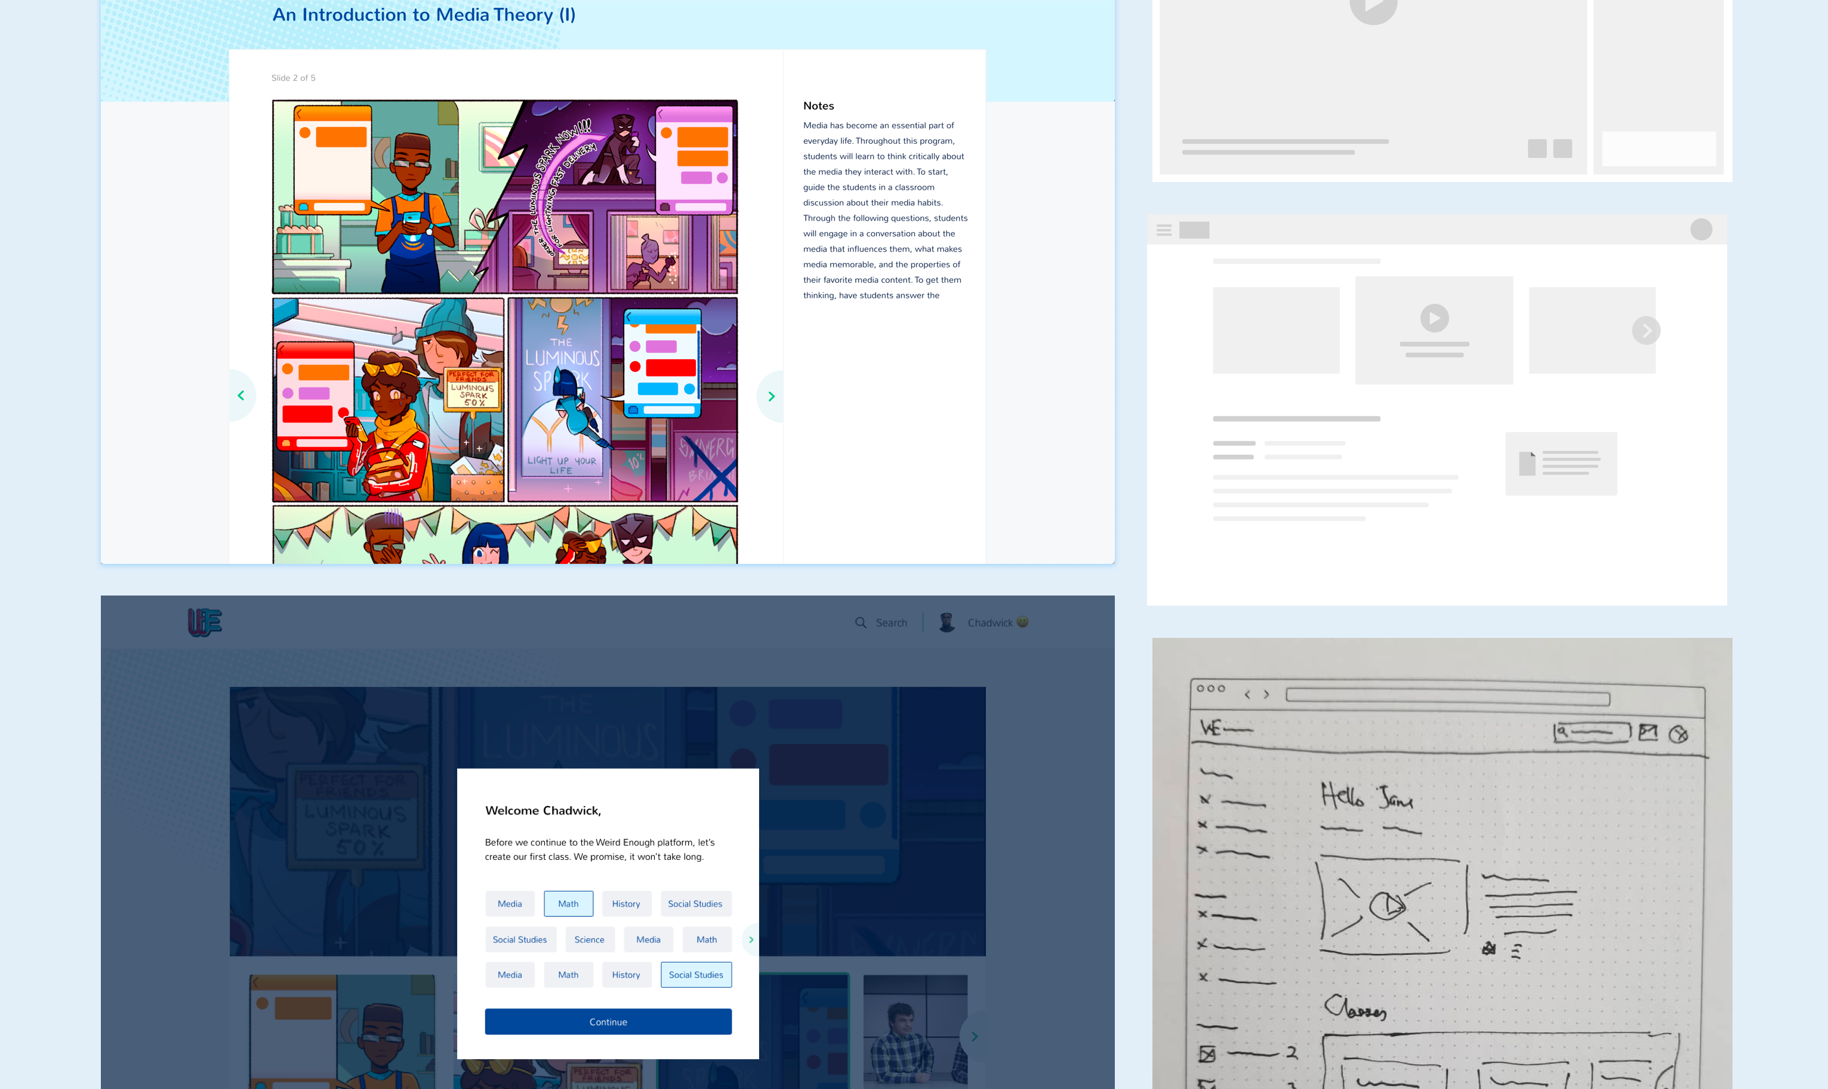
Task: Click the sketched window control circles
Action: pyautogui.click(x=1211, y=689)
